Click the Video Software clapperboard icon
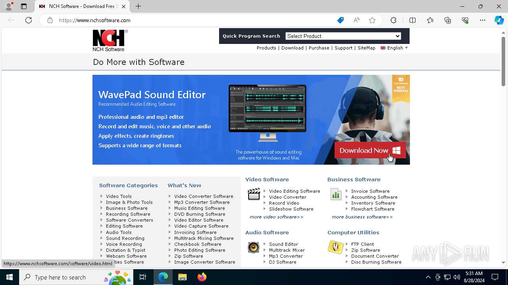The image size is (508, 285). click(x=254, y=194)
